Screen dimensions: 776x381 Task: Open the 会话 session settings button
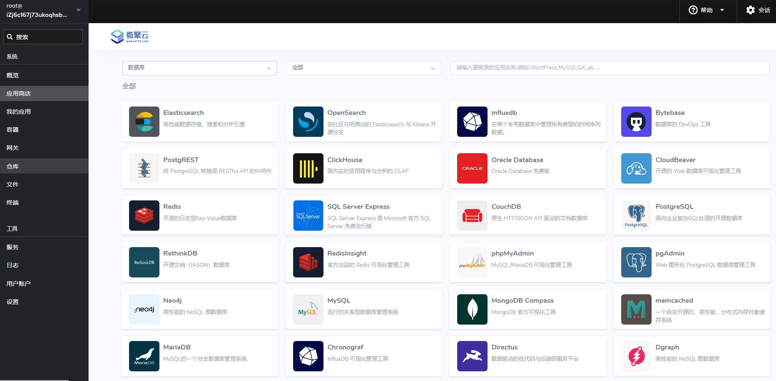758,11
